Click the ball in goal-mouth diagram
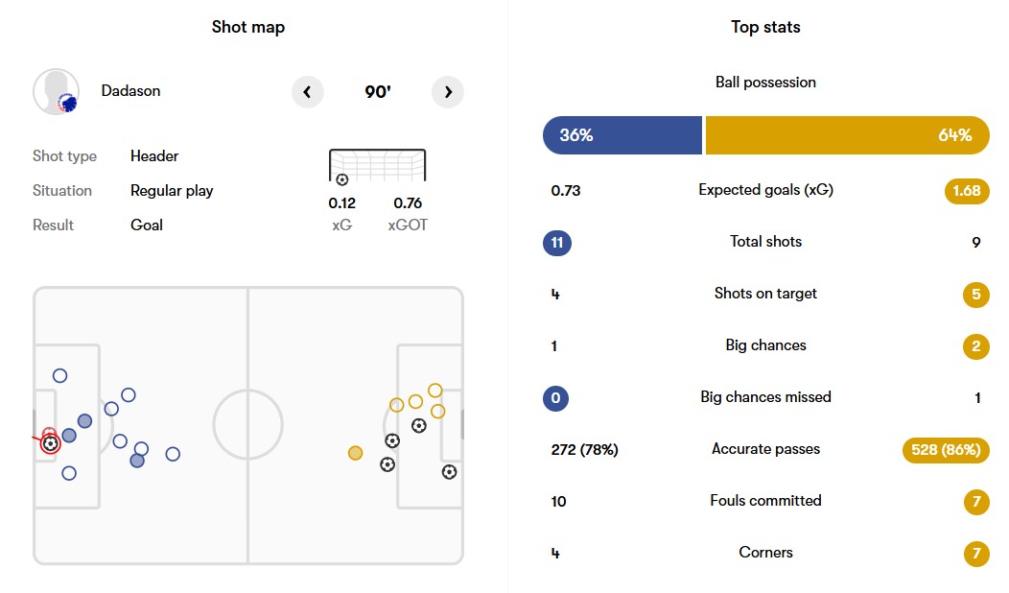This screenshot has height=593, width=1009. click(x=342, y=179)
